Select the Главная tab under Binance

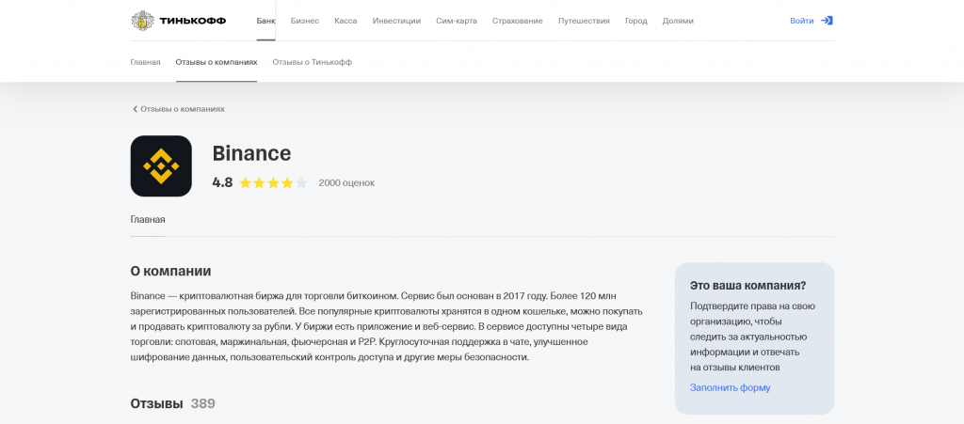click(148, 220)
